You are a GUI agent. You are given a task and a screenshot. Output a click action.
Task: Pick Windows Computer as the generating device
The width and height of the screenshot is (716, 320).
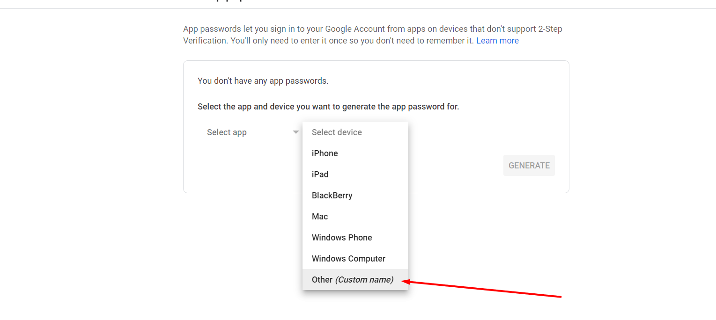pyautogui.click(x=348, y=258)
